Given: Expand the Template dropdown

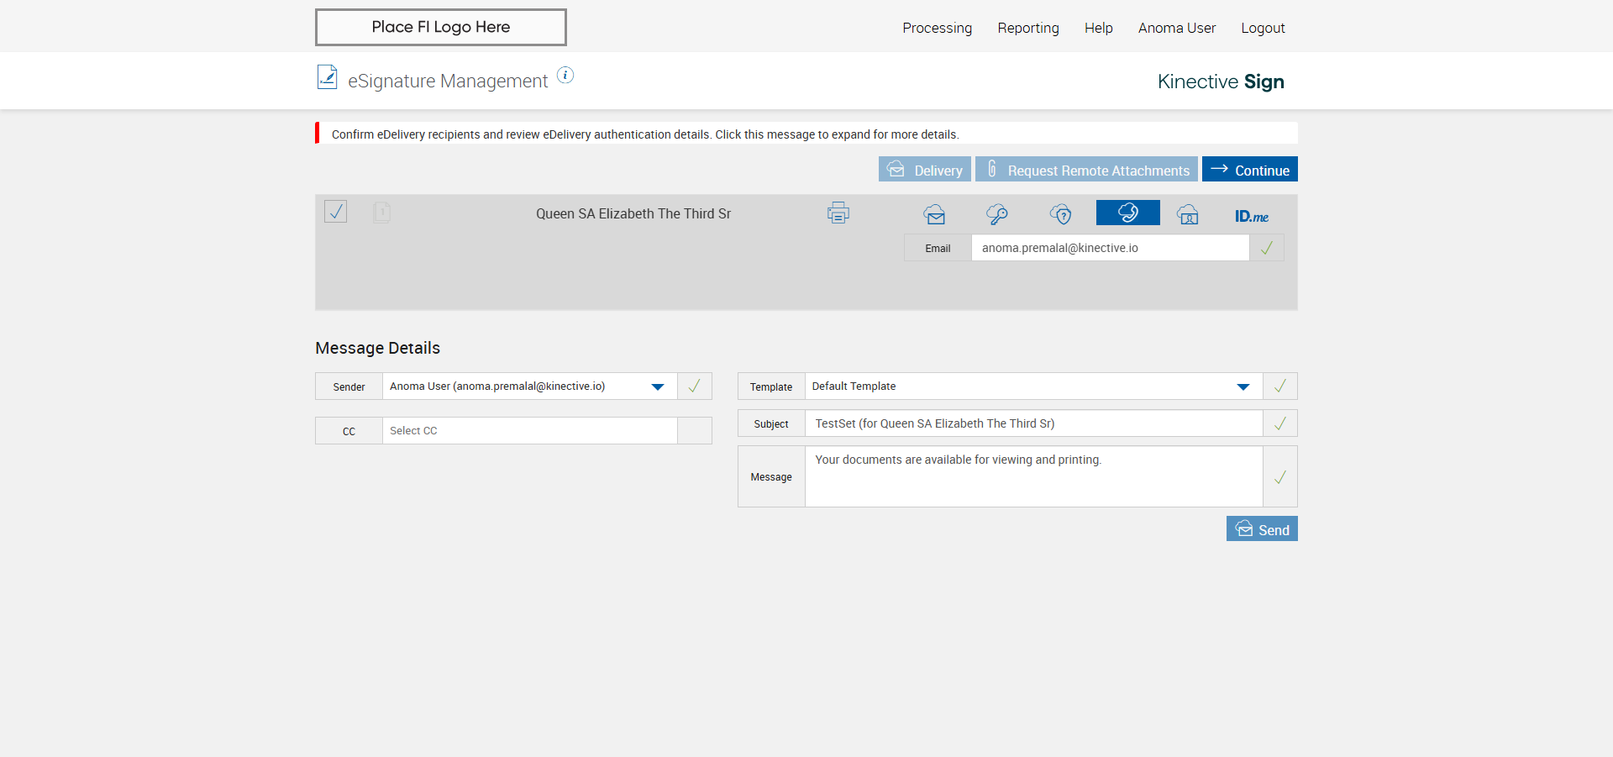Looking at the screenshot, I should point(1243,386).
